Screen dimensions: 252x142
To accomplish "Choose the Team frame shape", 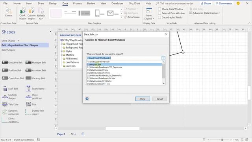I will (35, 89).
